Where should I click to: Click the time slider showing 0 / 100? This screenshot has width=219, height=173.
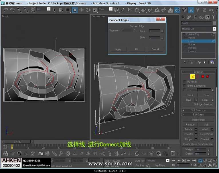point(17,142)
